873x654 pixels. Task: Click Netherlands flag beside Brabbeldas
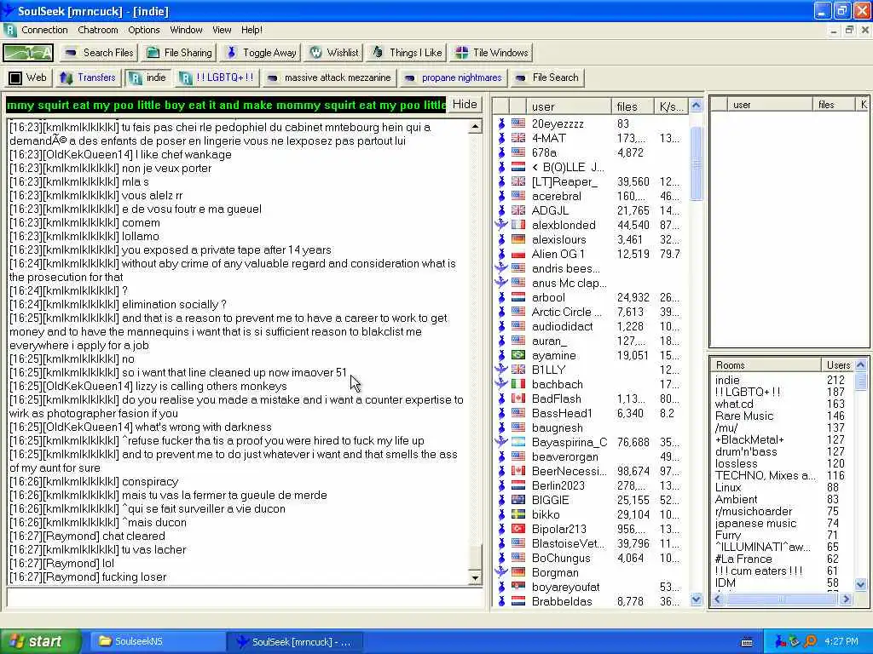[518, 601]
